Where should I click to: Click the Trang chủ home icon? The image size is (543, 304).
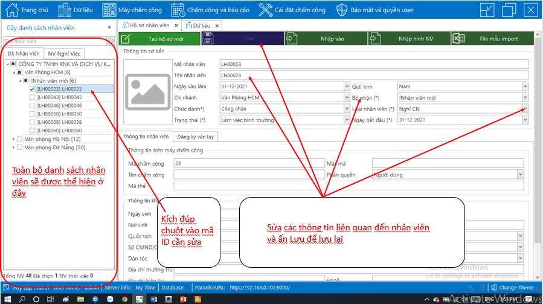click(13, 10)
